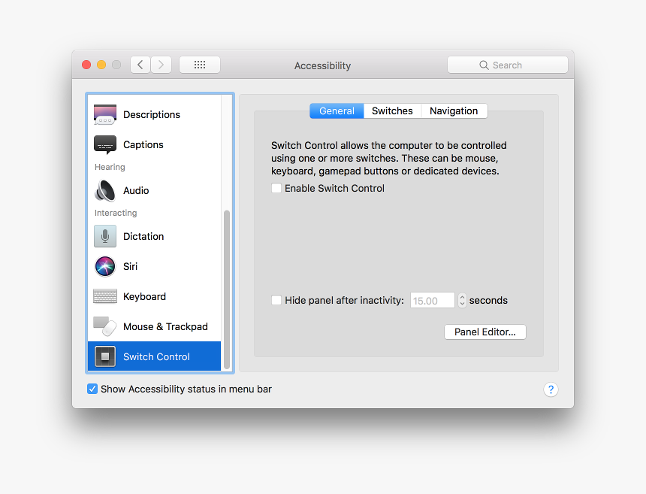Toggle Hide panel after inactivity checkbox

click(x=276, y=301)
